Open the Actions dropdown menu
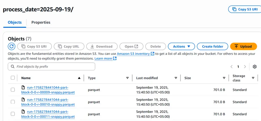 (182, 46)
